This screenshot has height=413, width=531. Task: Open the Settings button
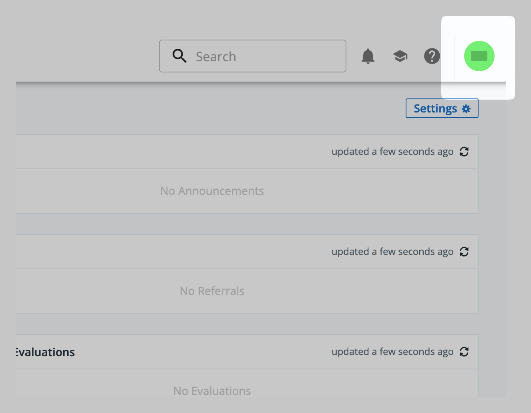[442, 108]
